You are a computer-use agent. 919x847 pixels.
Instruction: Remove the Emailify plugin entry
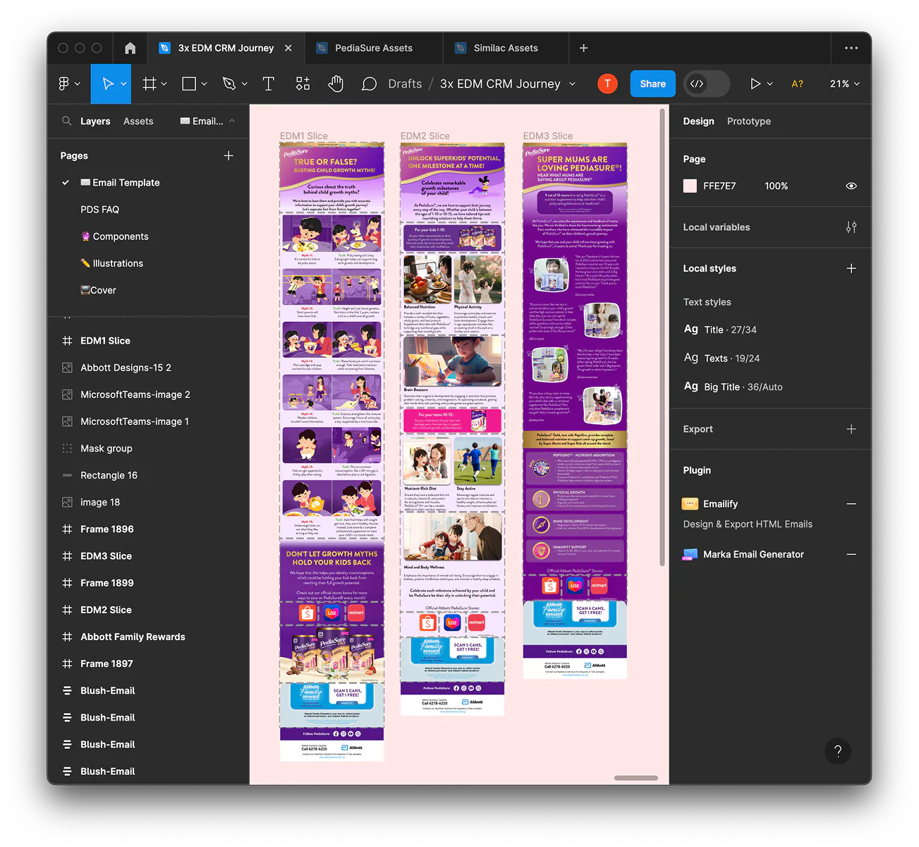851,504
